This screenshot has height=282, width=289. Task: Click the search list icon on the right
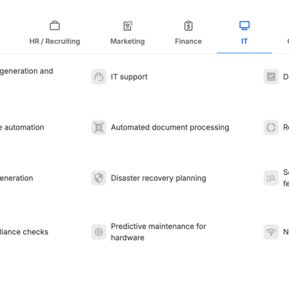271,178
